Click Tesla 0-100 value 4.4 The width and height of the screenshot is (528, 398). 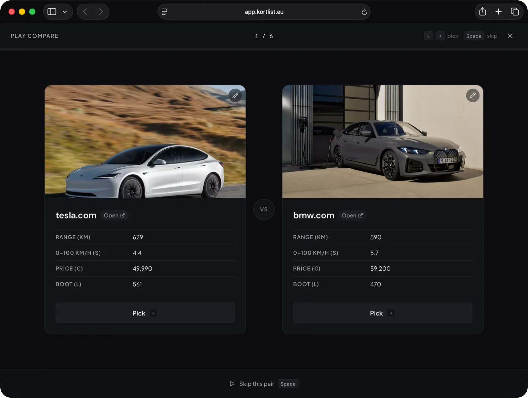tap(137, 253)
